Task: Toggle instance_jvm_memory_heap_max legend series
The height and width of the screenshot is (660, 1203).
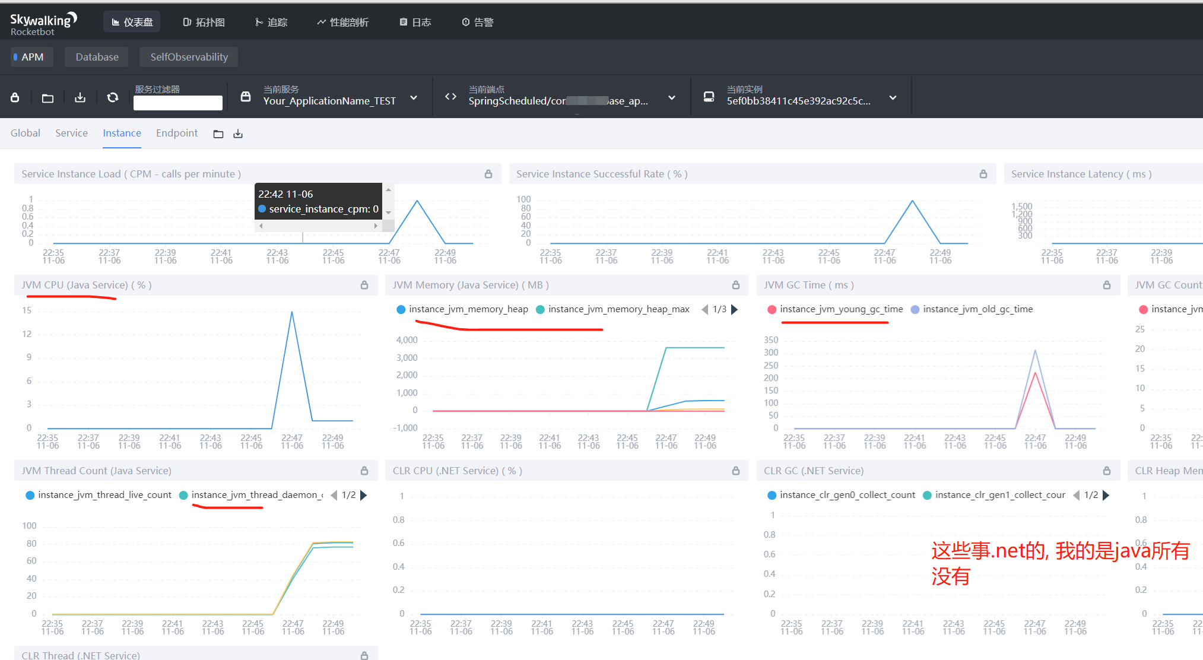Action: (613, 309)
